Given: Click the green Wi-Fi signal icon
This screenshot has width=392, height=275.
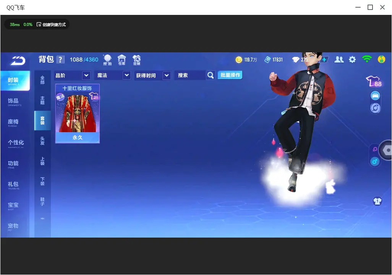Looking at the screenshot, I should coord(367,59).
